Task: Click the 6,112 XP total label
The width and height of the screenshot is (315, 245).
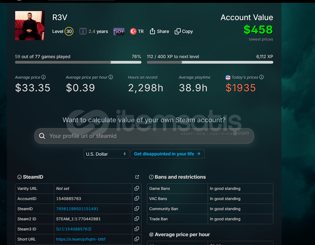Action: [x=265, y=56]
